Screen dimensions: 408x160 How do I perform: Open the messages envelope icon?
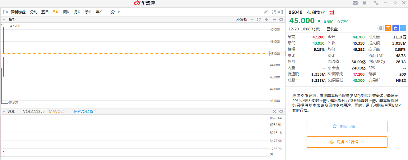tap(355, 3)
